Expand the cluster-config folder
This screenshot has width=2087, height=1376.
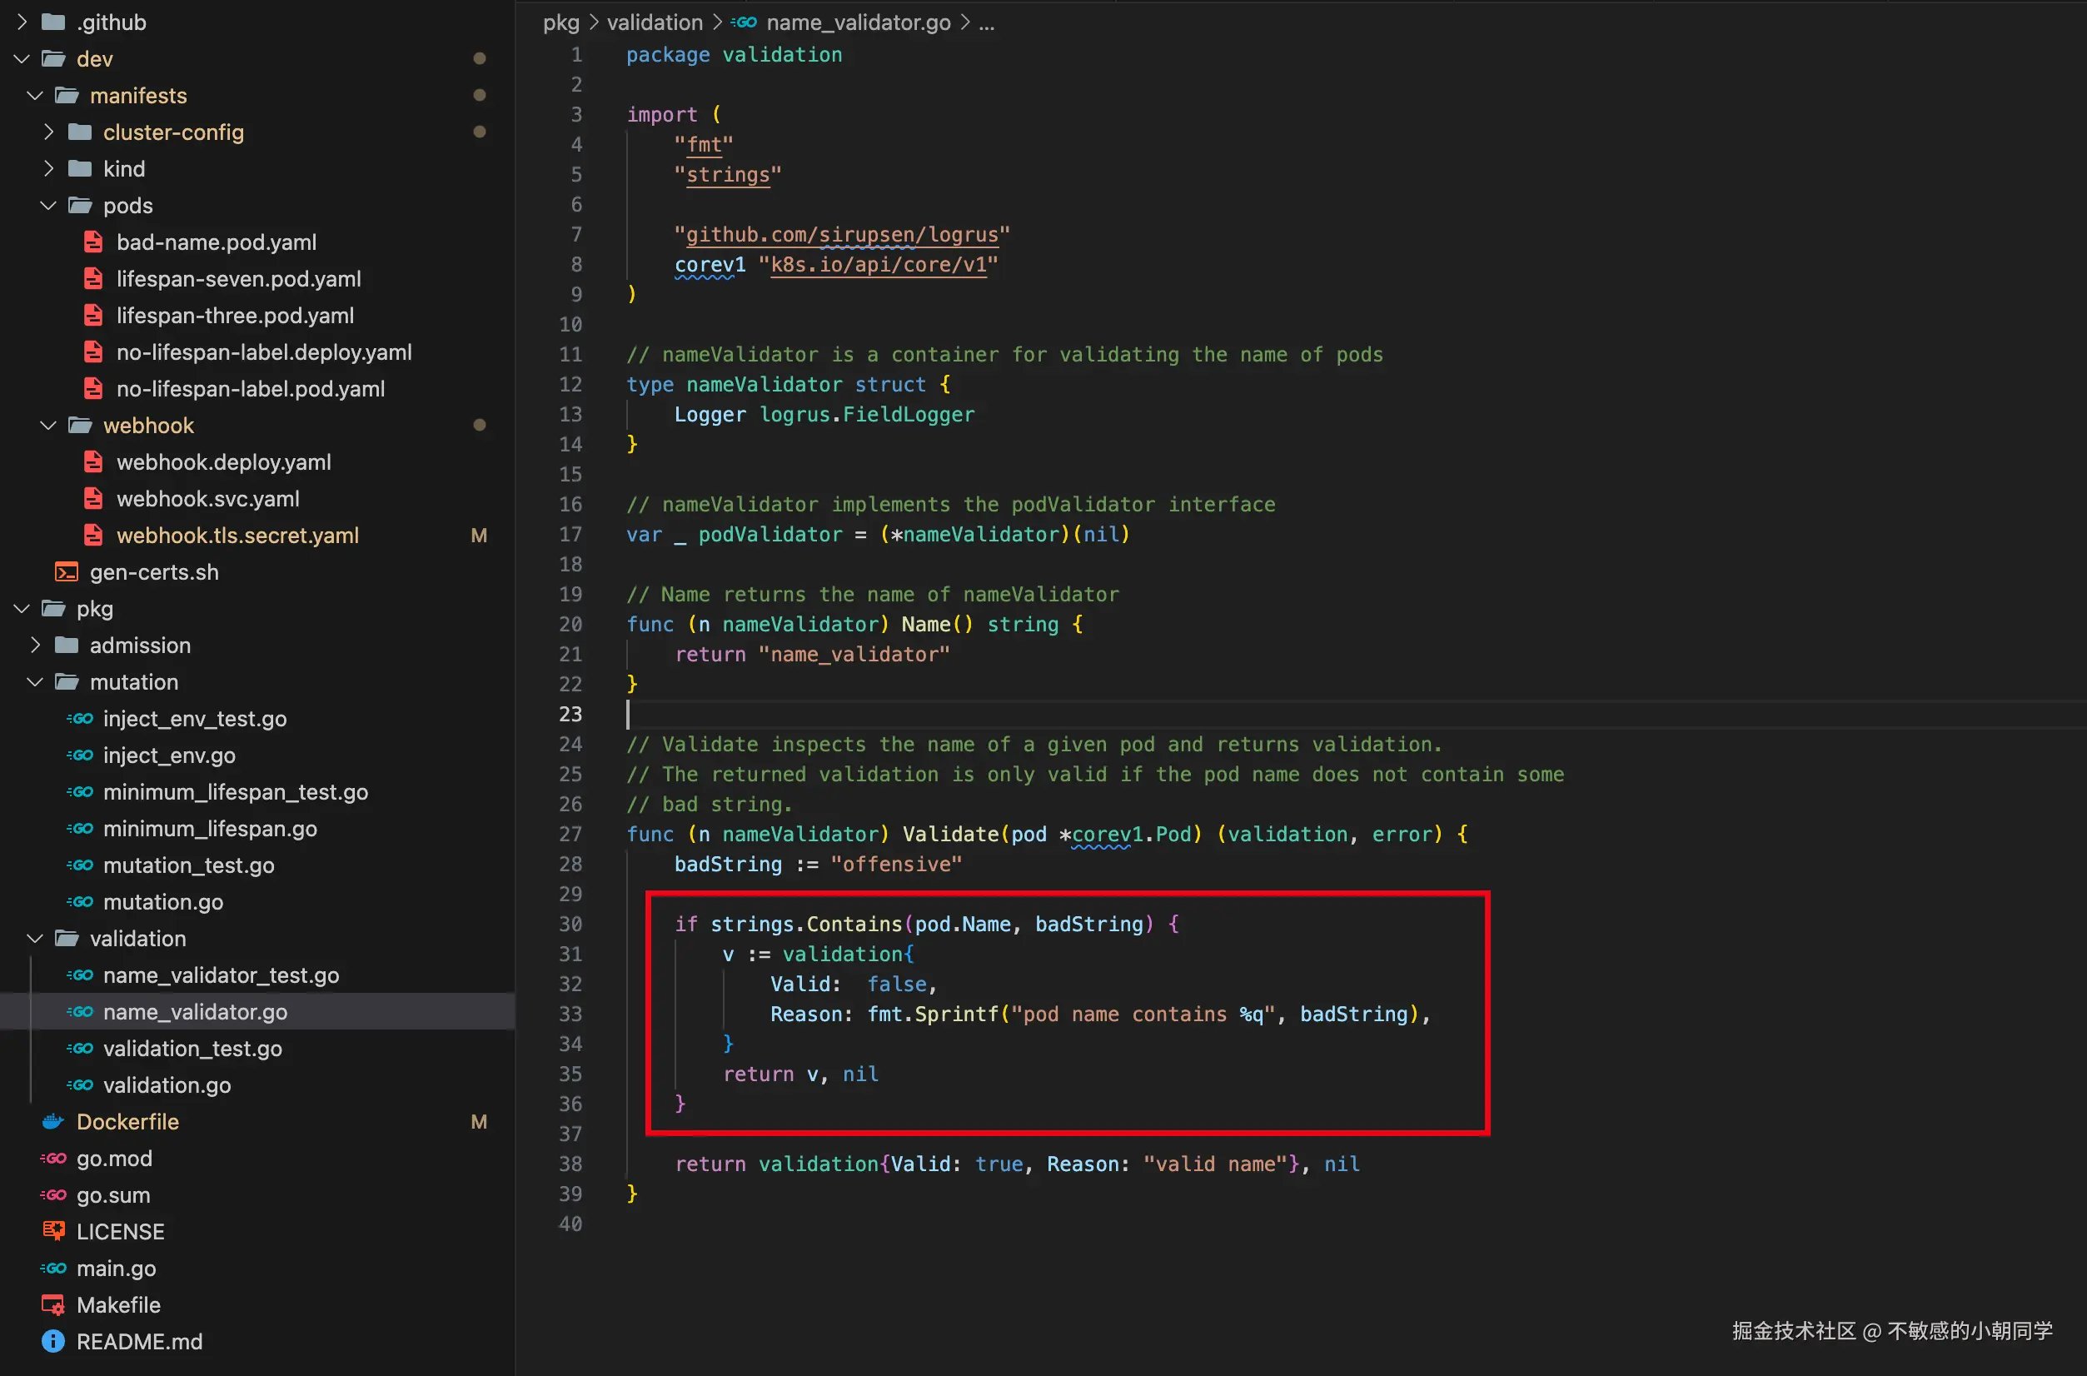48,132
